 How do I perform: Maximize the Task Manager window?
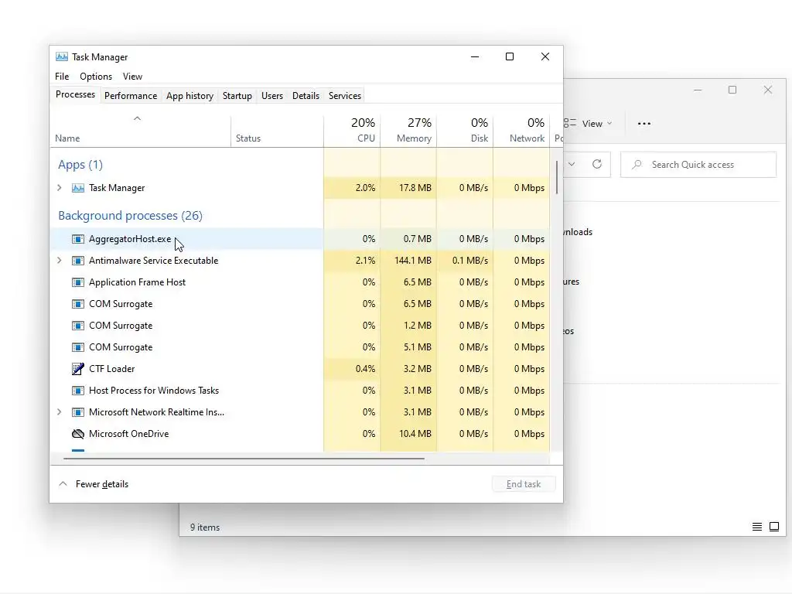point(510,56)
